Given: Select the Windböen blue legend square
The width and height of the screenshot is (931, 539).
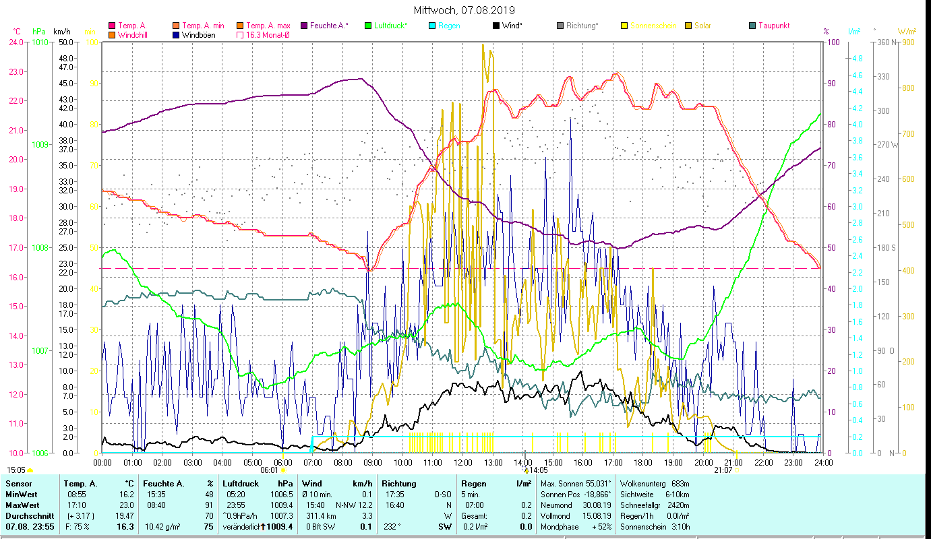Looking at the screenshot, I should pos(177,35).
